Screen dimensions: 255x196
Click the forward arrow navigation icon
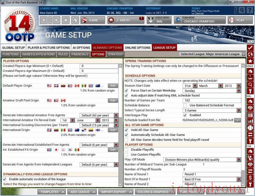pyautogui.click(x=56, y=20)
